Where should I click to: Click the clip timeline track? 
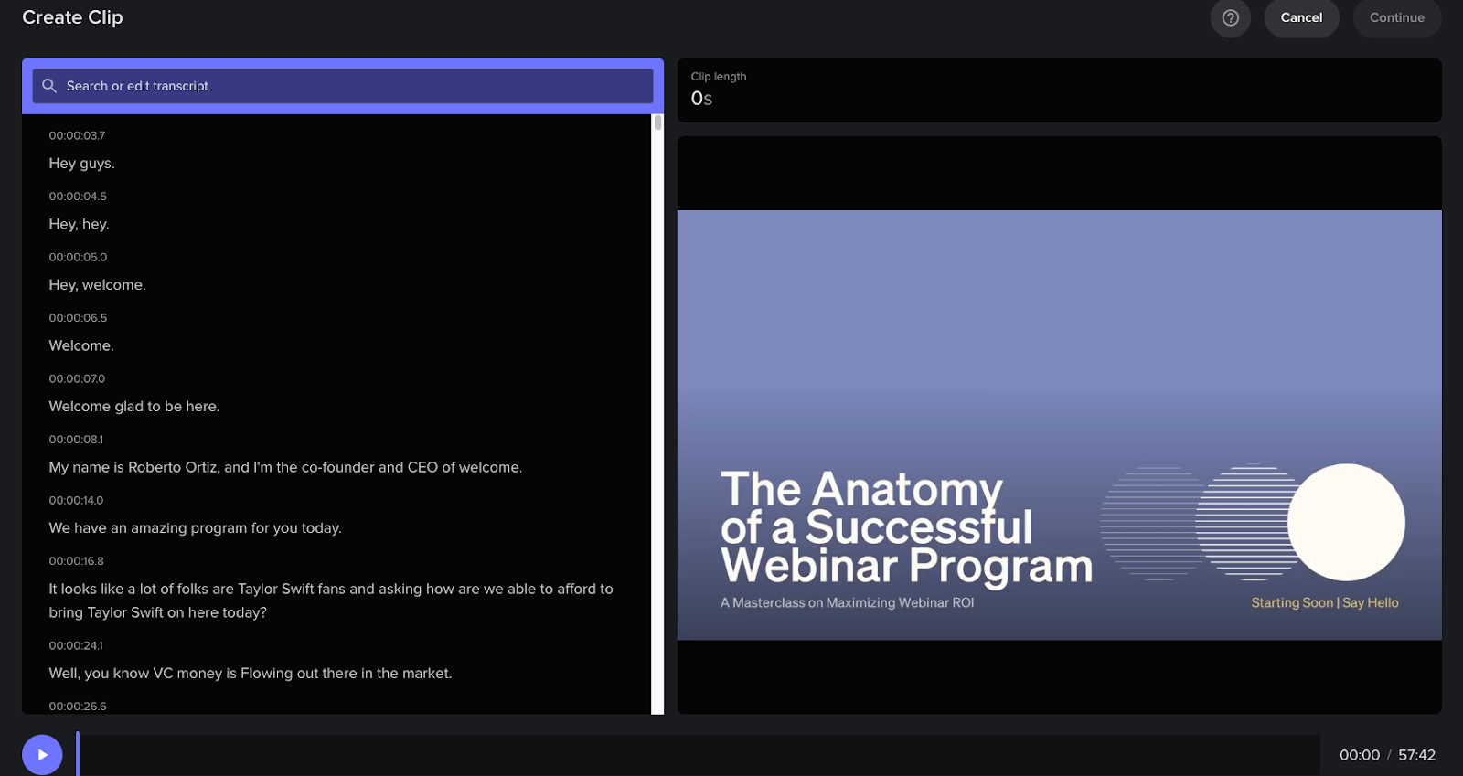pos(699,755)
